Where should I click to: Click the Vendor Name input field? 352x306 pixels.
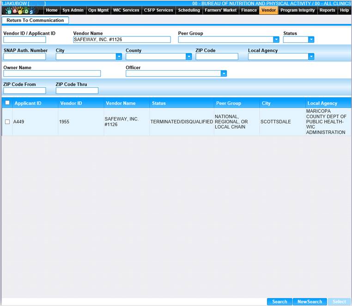pyautogui.click(x=122, y=40)
